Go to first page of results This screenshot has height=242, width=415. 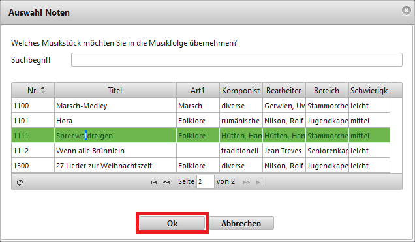tap(154, 182)
